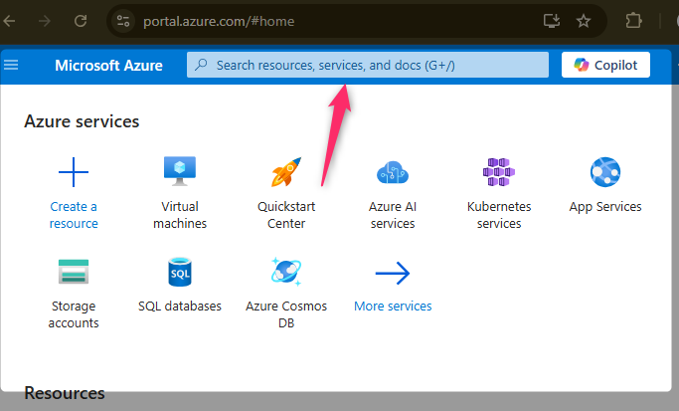Reload the page with the refresh icon
The image size is (679, 411).
point(81,21)
